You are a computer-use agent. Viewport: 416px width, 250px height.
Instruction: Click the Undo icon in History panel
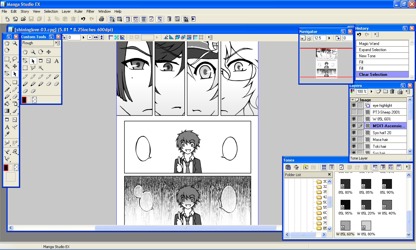pyautogui.click(x=359, y=35)
